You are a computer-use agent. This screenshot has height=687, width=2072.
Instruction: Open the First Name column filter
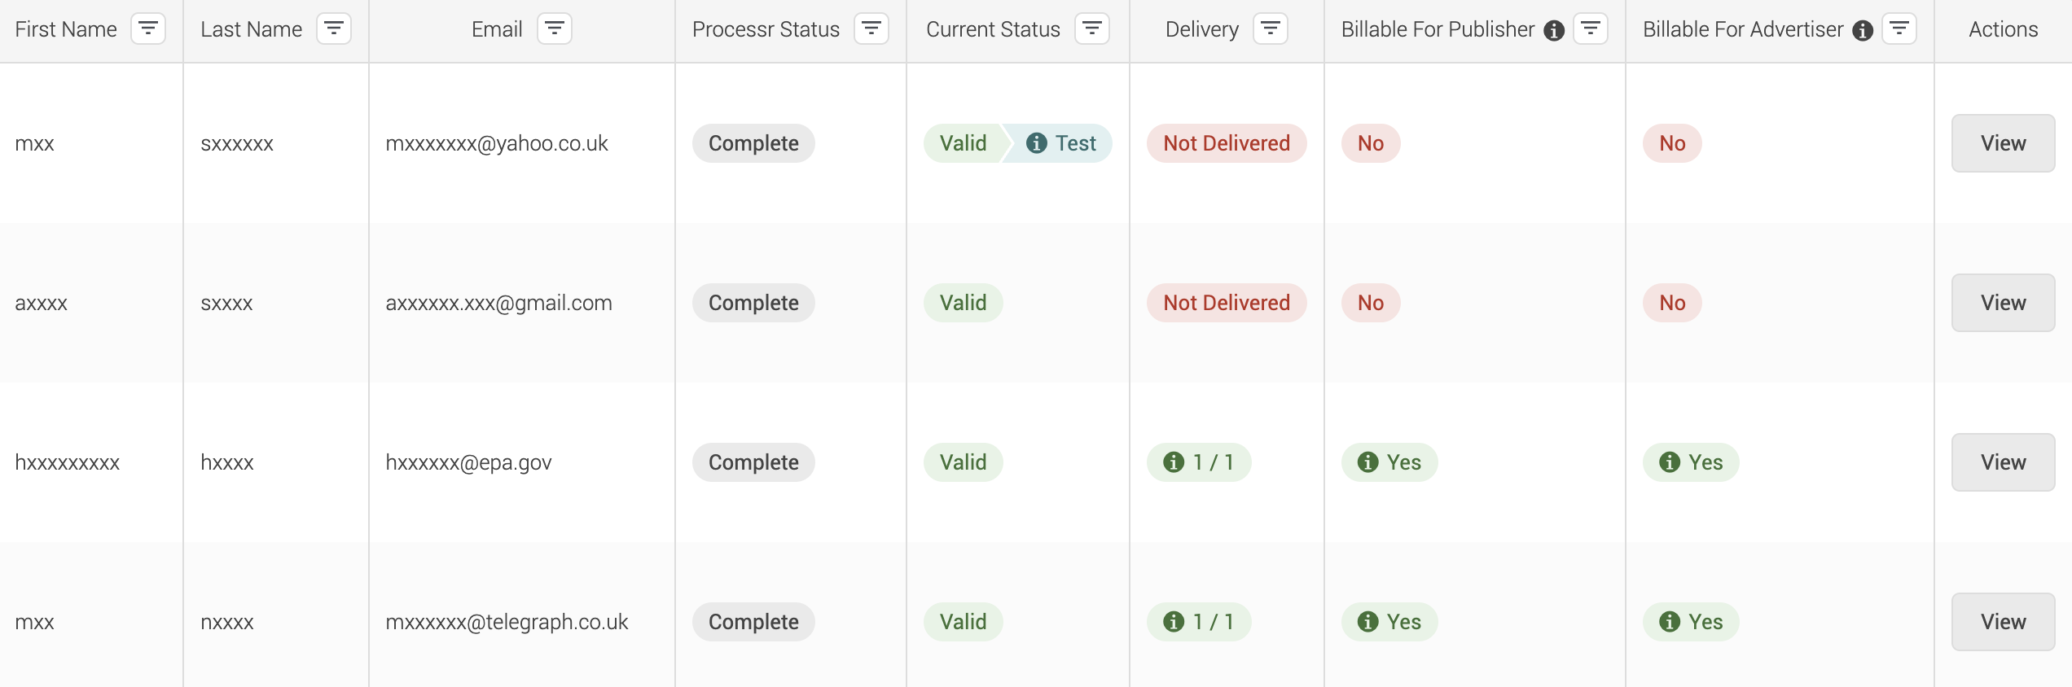pos(148,29)
